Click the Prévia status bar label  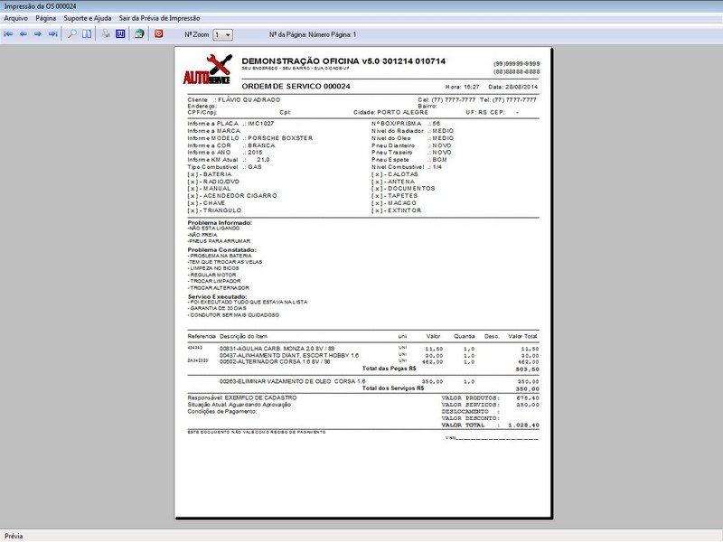[14, 536]
